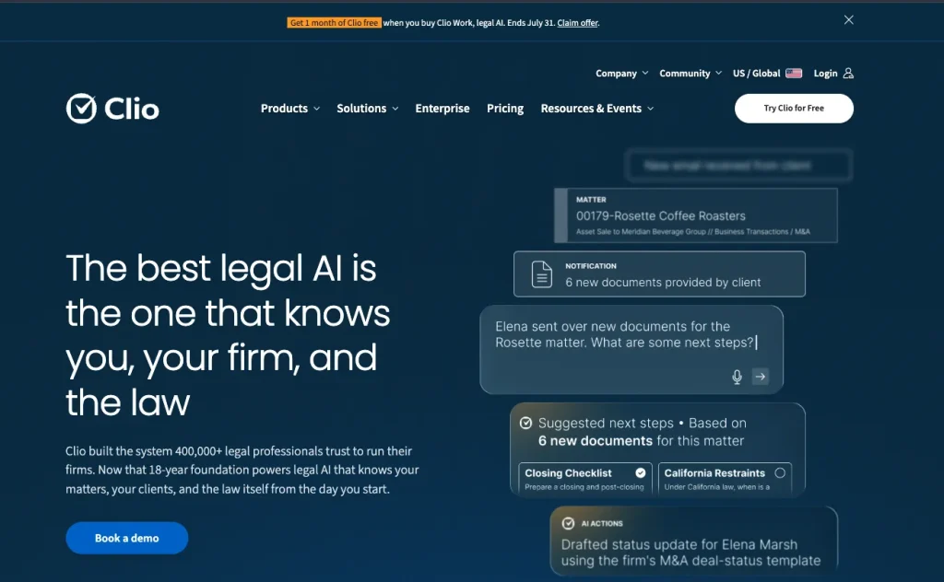Expand Resources & Events dropdown
Image resolution: width=944 pixels, height=582 pixels.
click(597, 109)
